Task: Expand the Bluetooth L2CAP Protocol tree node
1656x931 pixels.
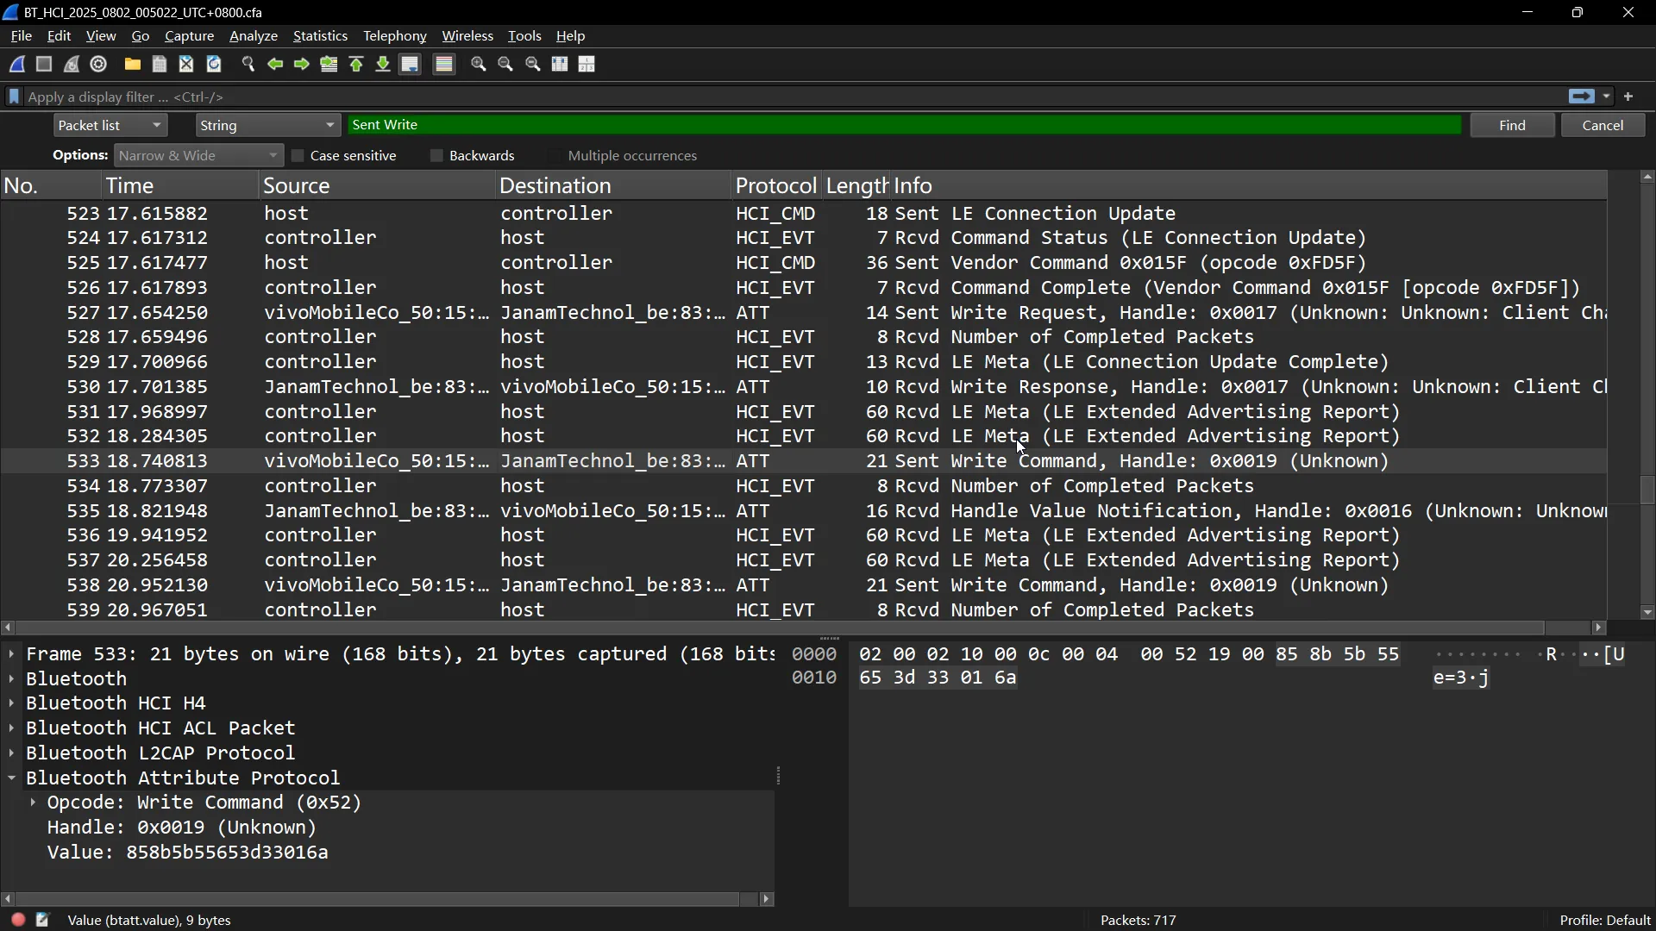Action: point(11,753)
